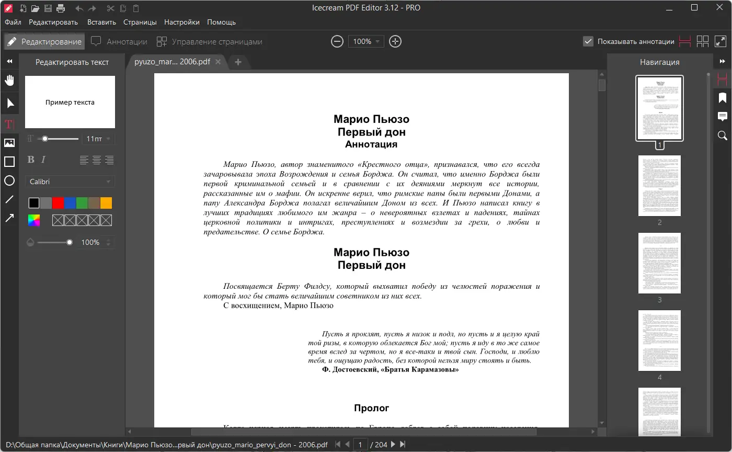
Task: Undo the last action
Action: coord(79,8)
